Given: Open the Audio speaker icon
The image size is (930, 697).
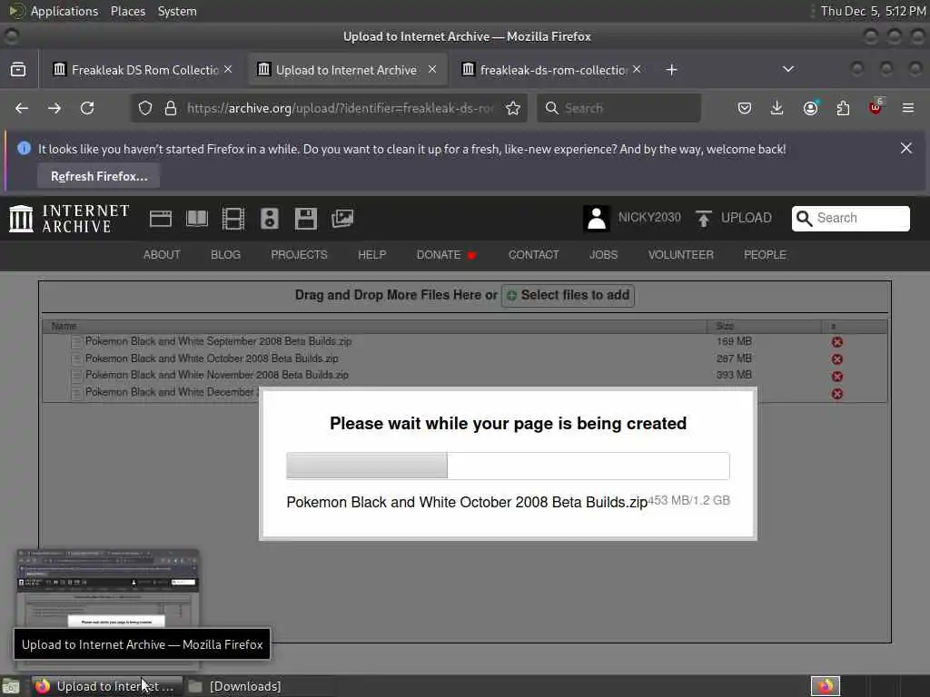Looking at the screenshot, I should [269, 219].
